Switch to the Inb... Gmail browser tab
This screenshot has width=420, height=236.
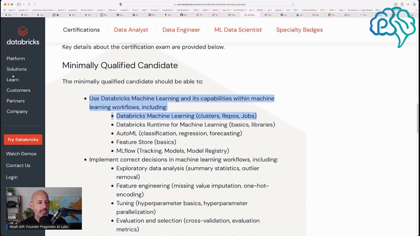(x=233, y=15)
